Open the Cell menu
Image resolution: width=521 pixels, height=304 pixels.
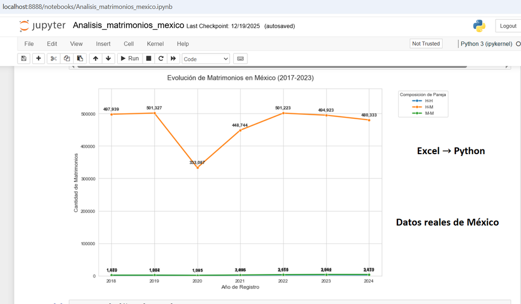[129, 44]
